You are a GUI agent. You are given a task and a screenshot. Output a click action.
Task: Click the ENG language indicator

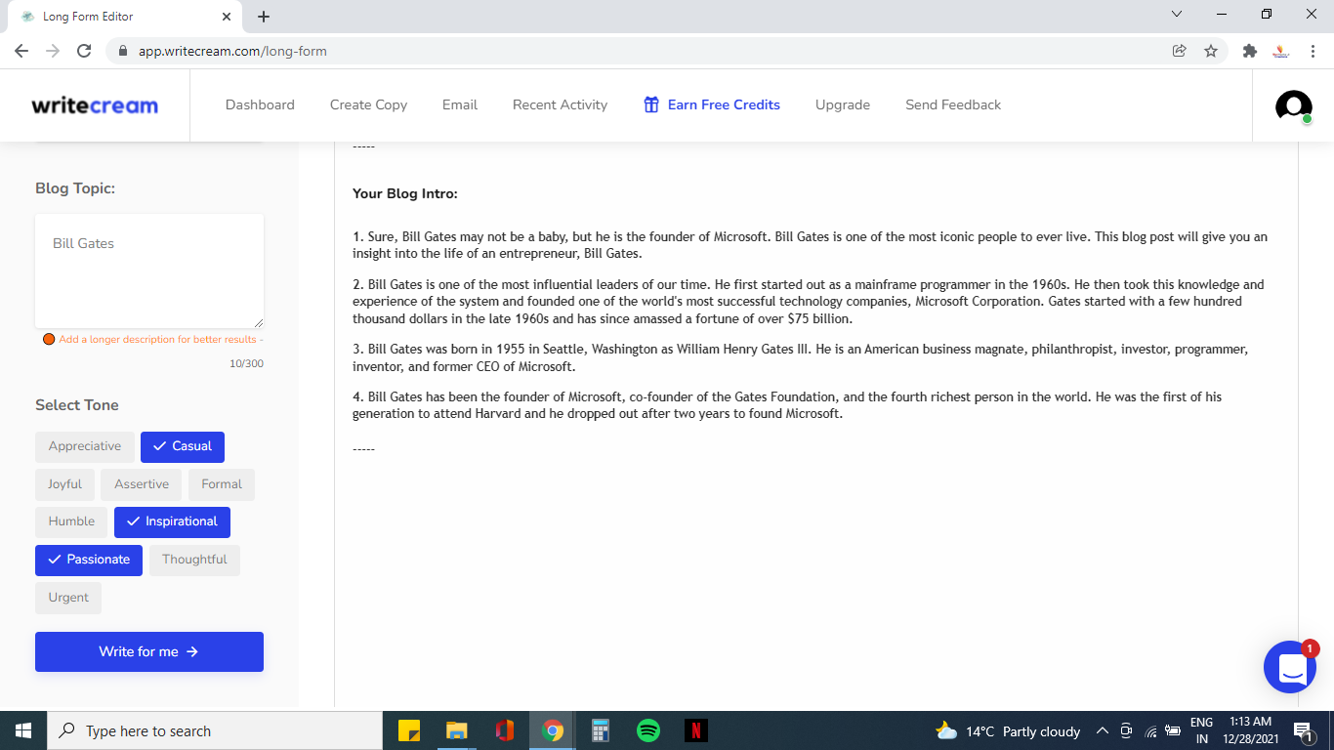[1201, 723]
